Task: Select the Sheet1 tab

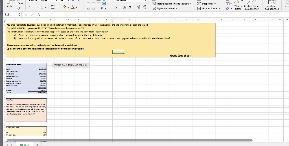Action: [x=24, y=145]
